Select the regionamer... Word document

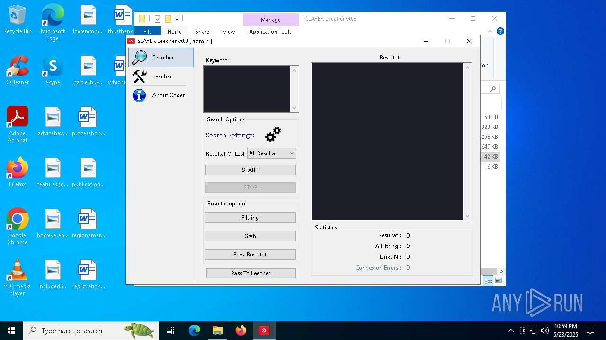(88, 224)
